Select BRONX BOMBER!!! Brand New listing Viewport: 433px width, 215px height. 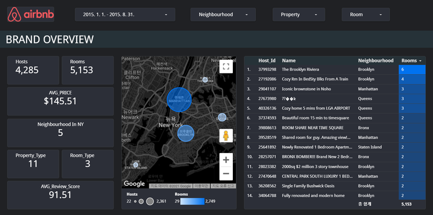(317, 157)
